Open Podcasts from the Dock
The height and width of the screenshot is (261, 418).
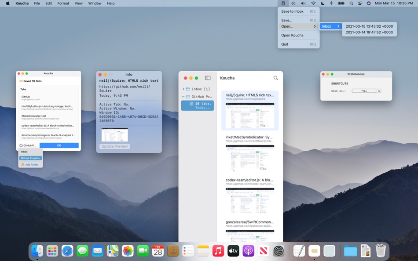pyautogui.click(x=248, y=251)
